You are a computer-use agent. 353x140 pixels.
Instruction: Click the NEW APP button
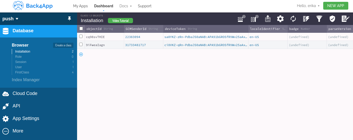point(335,6)
